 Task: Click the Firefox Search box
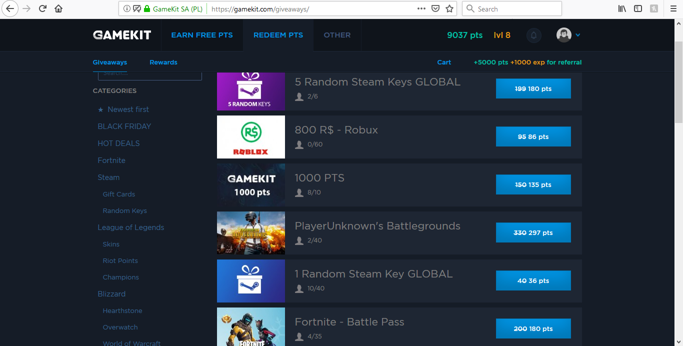click(x=511, y=8)
